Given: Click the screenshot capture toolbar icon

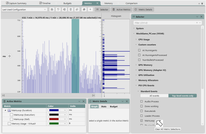Looking at the screenshot, I should coord(84,9).
